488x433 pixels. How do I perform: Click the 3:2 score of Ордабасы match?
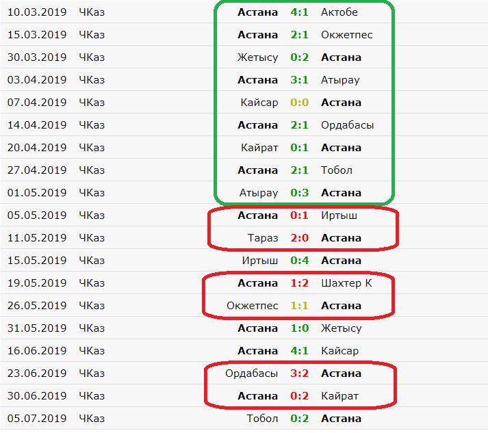click(x=300, y=373)
